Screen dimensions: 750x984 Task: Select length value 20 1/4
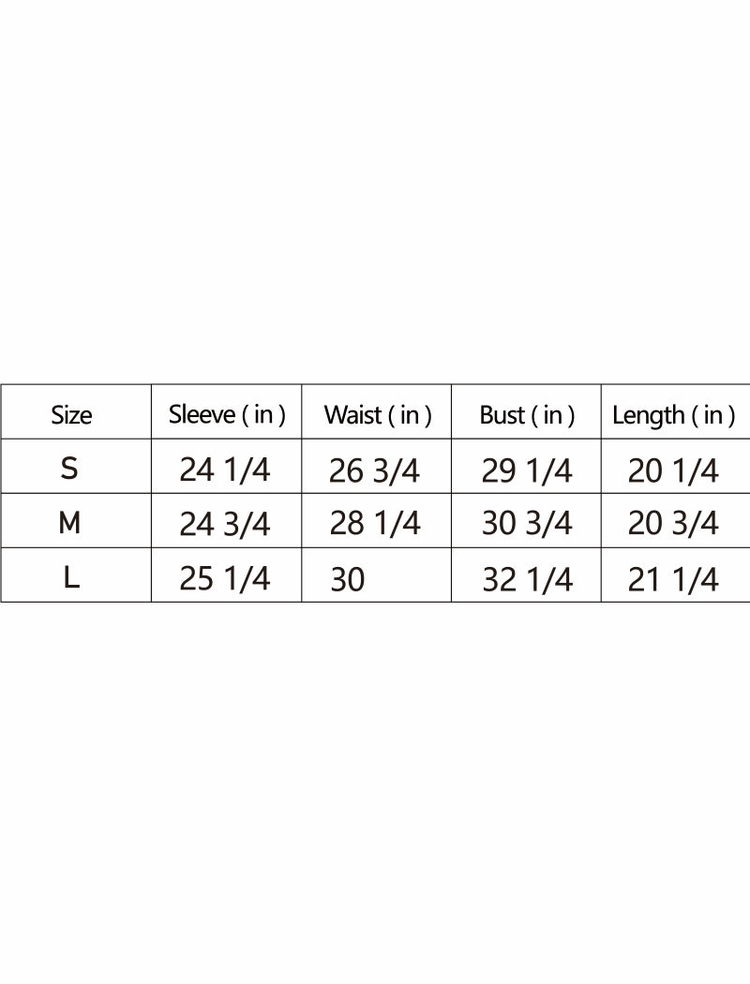click(673, 470)
